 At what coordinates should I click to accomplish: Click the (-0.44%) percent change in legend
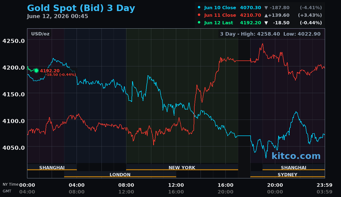click(x=311, y=23)
